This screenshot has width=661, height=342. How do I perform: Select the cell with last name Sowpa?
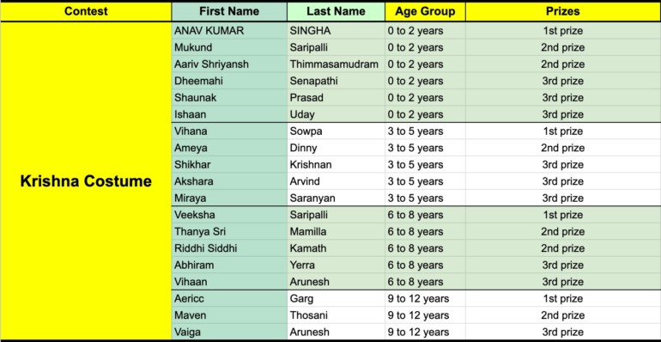click(336, 131)
